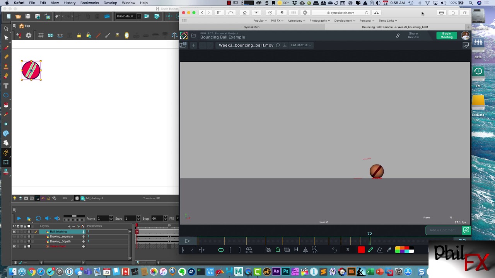Image resolution: width=495 pixels, height=278 pixels.
Task: Open the multicolor palette in SyncSketch
Action: click(x=405, y=250)
